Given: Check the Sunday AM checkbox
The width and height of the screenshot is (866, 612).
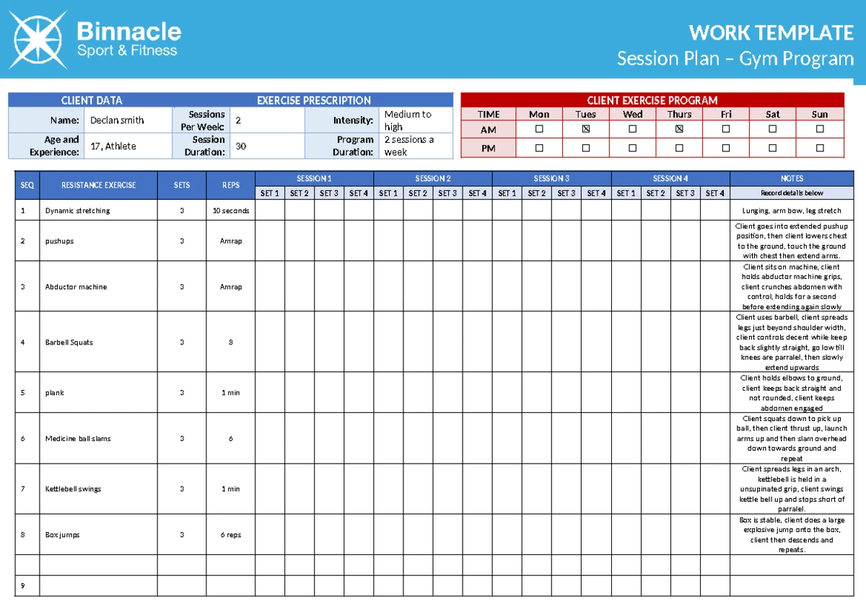Looking at the screenshot, I should pyautogui.click(x=820, y=130).
